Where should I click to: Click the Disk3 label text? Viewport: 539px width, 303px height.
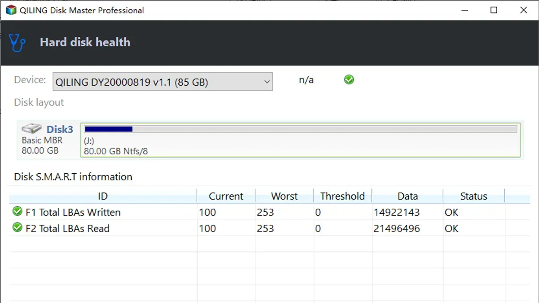[x=60, y=129]
